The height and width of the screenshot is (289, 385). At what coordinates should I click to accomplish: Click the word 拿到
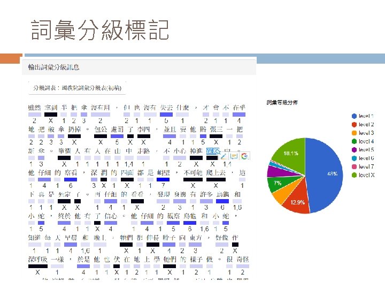point(51,108)
